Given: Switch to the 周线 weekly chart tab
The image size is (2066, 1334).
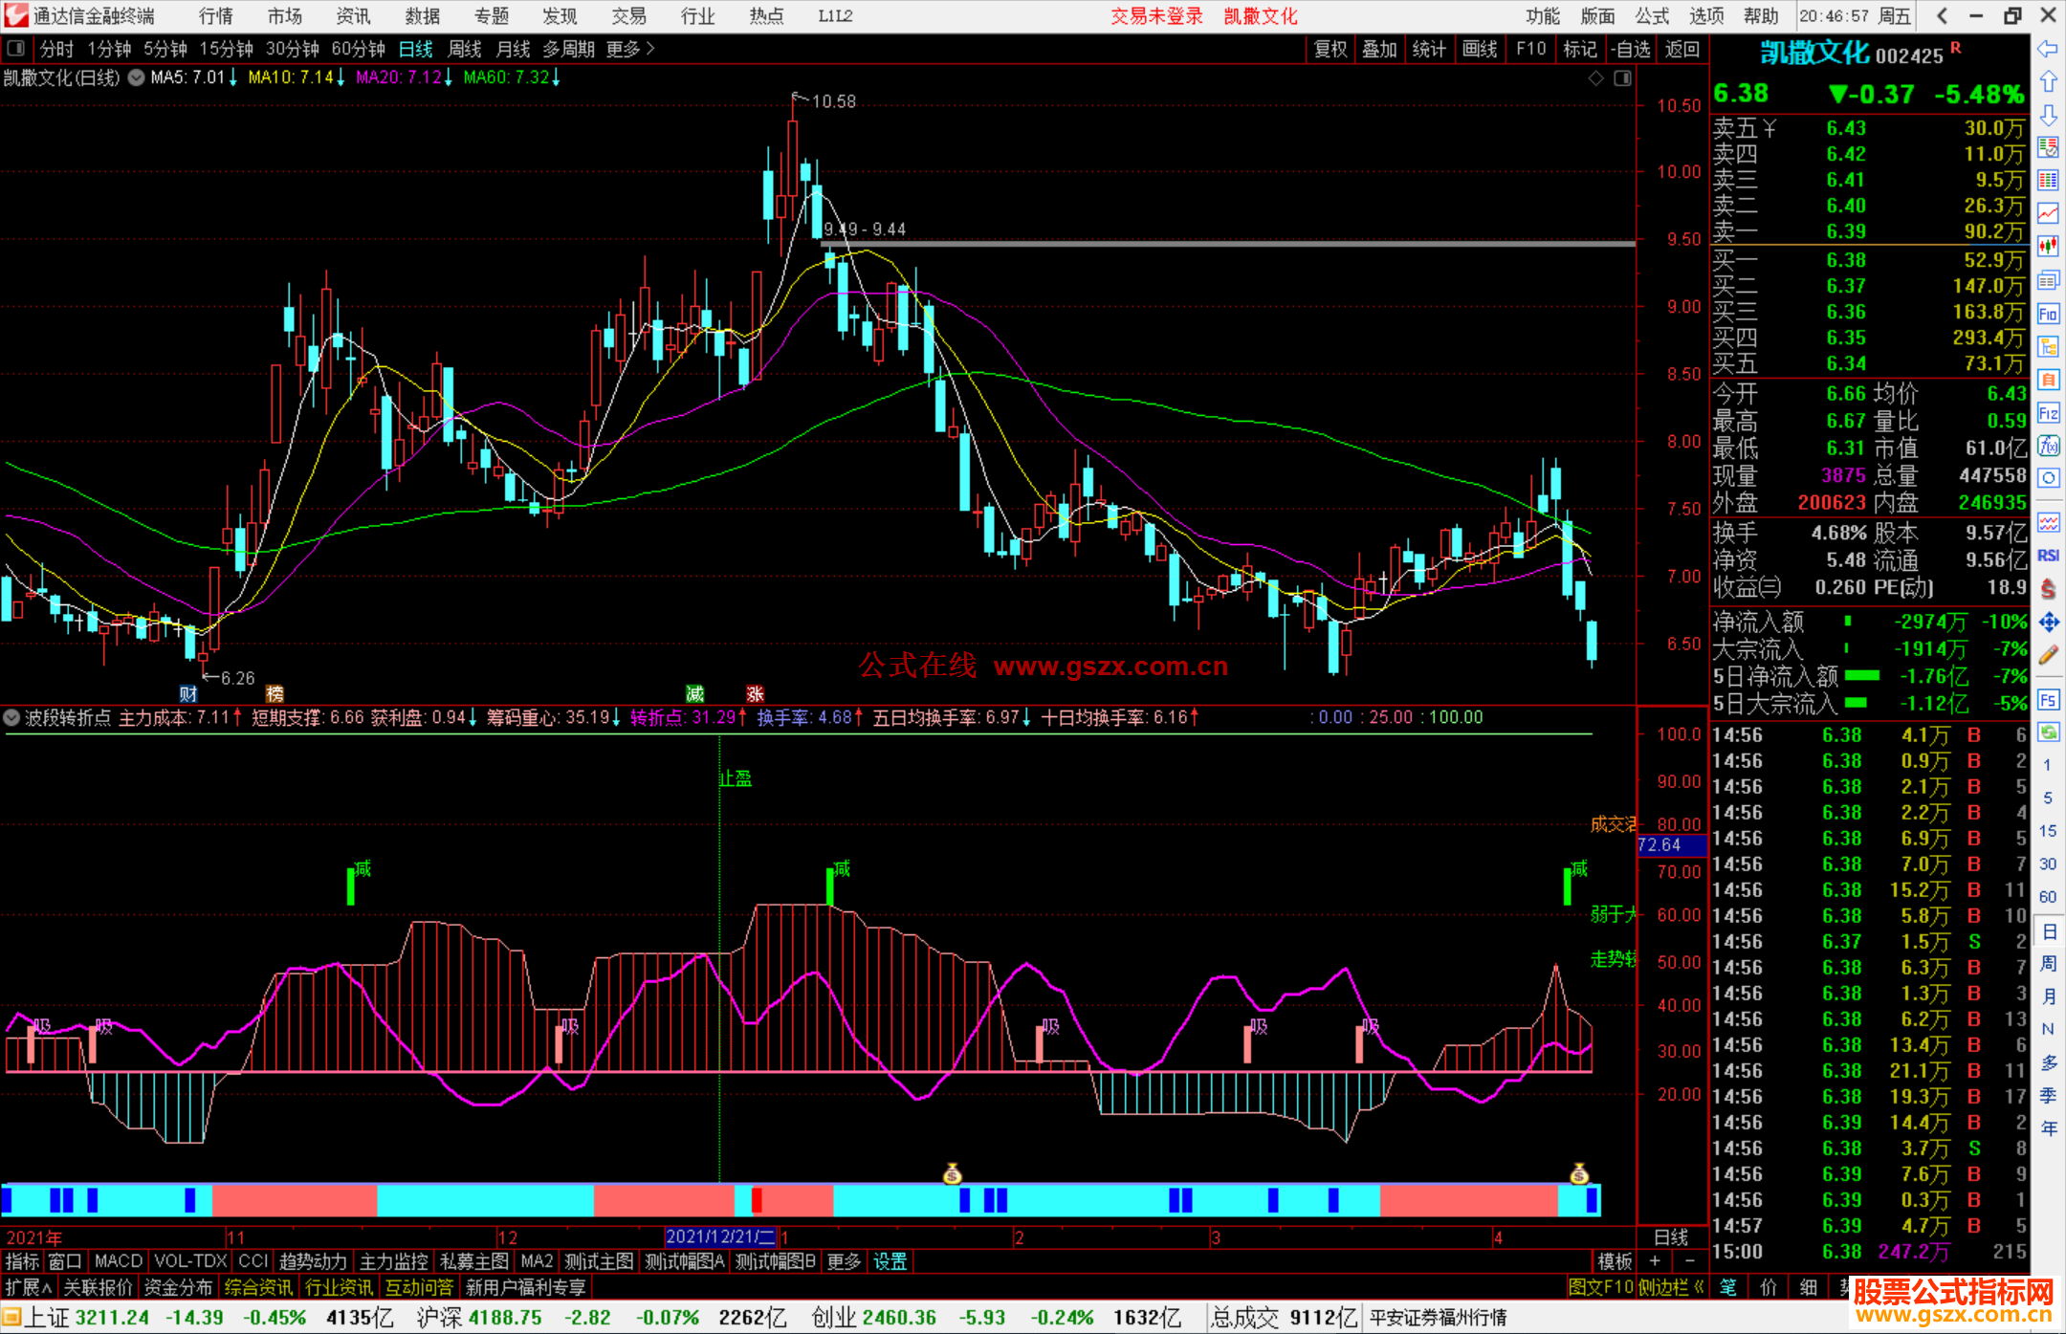Looking at the screenshot, I should [x=465, y=49].
